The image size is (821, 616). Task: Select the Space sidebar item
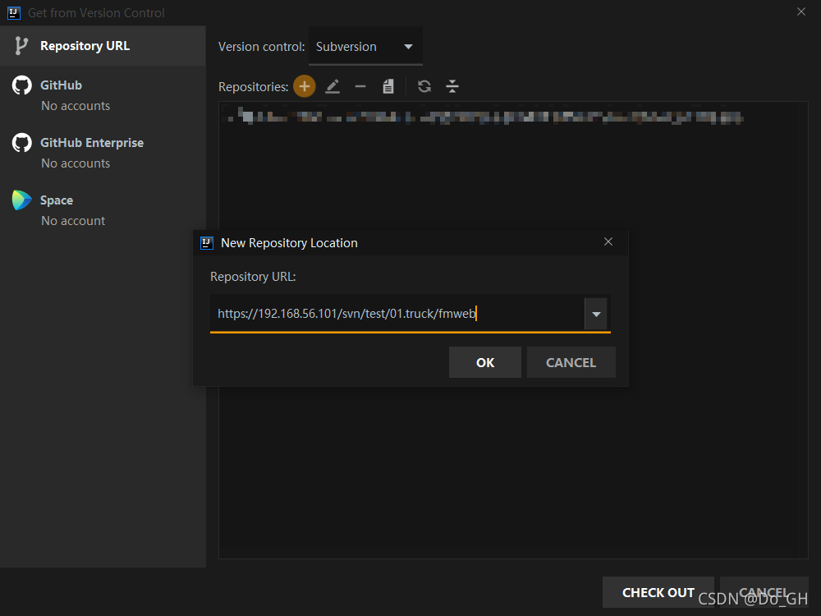pos(103,209)
